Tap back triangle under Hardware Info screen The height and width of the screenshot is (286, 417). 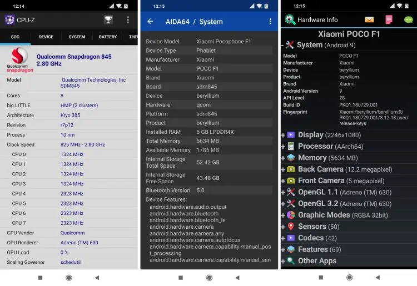point(378,278)
